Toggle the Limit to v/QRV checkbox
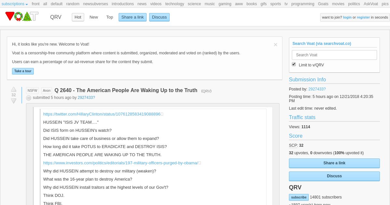The height and width of the screenshot is (205, 390). pyautogui.click(x=294, y=64)
